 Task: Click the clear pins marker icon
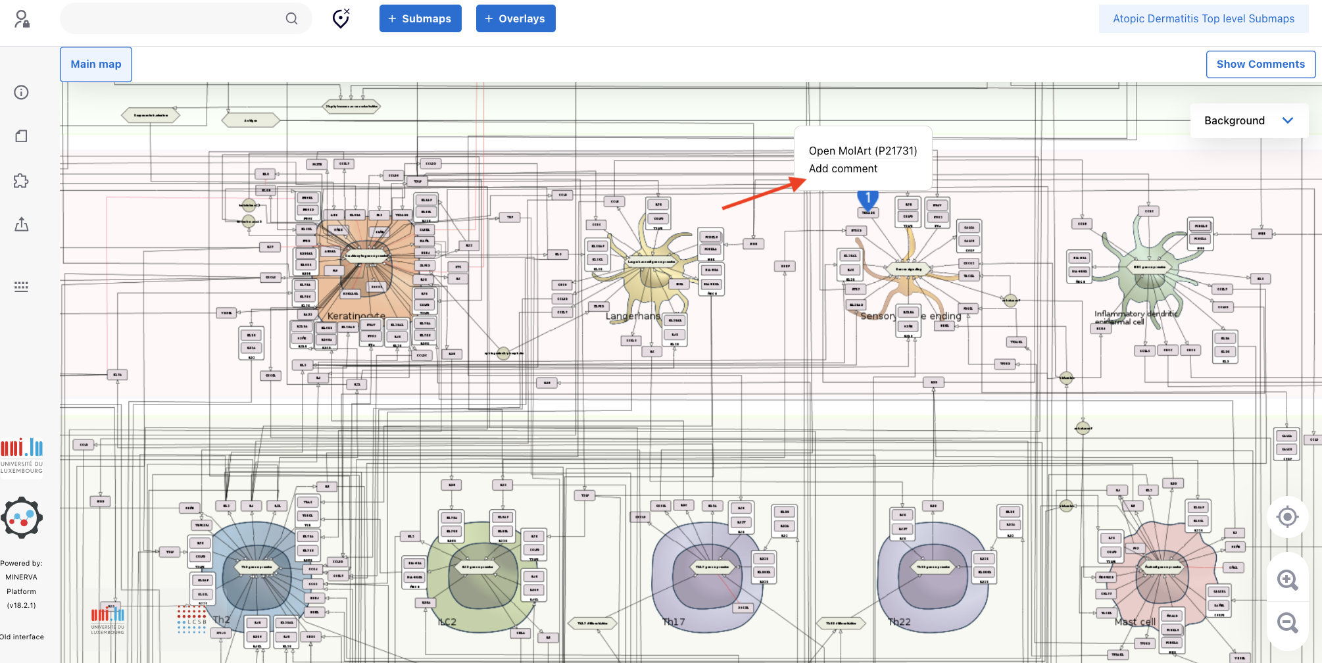click(x=341, y=19)
